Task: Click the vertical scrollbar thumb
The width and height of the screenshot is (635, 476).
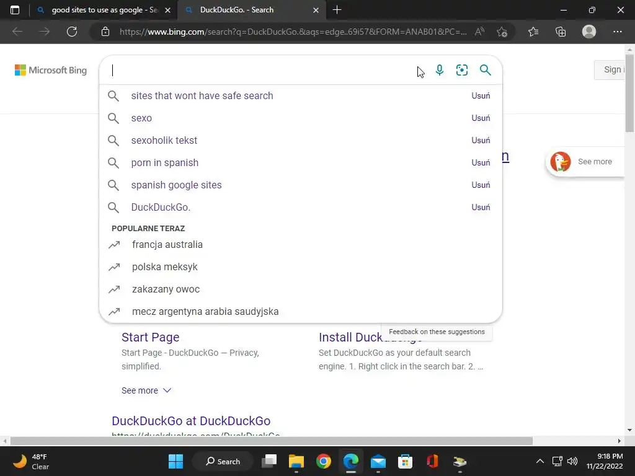Action: (629, 94)
